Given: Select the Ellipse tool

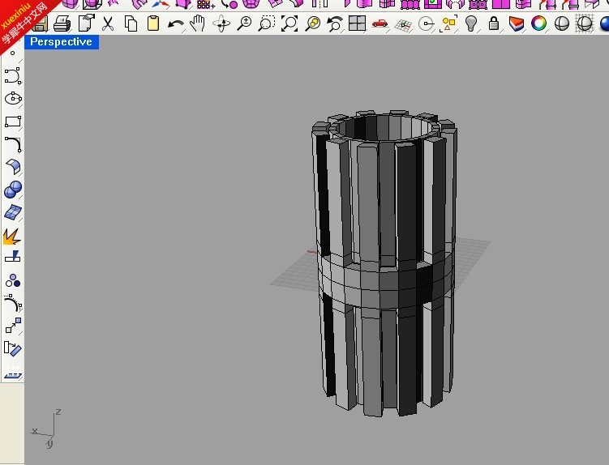Looking at the screenshot, I should click(13, 98).
